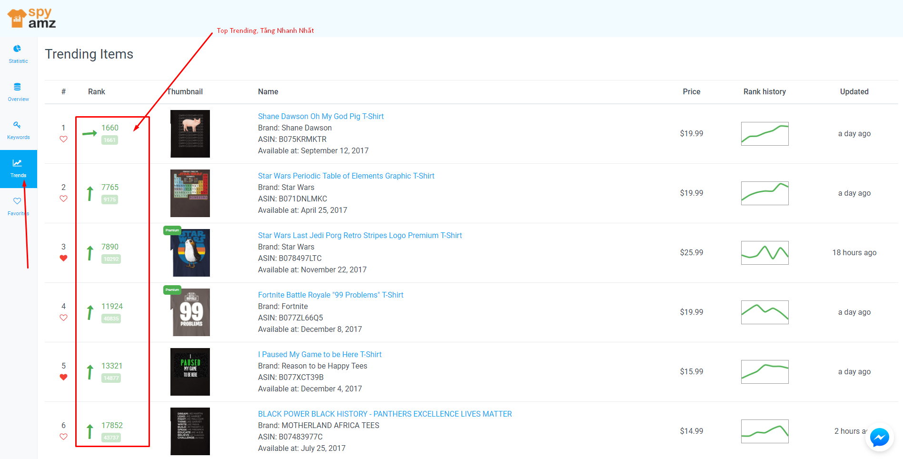Image resolution: width=903 pixels, height=459 pixels.
Task: Unfavorite the Star Wars Porg shirt
Action: point(63,258)
